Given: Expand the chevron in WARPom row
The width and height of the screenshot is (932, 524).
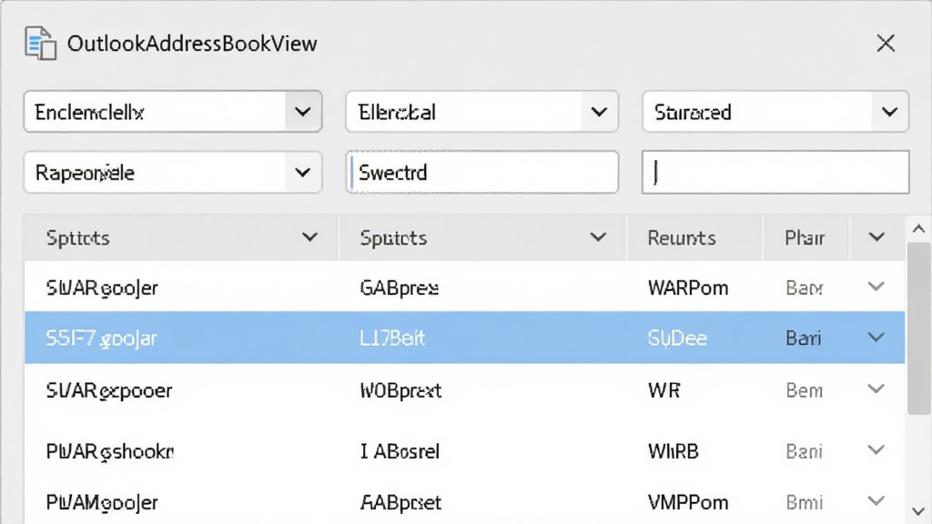Looking at the screenshot, I should point(876,287).
